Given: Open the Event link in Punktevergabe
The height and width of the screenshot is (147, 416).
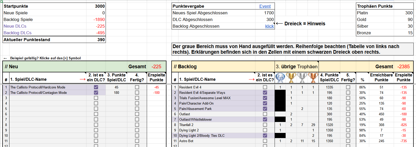Looking at the screenshot, I should click(265, 6).
